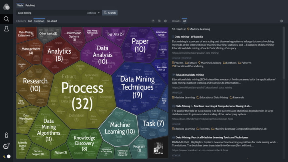Select the Data Mining Extensions (2) cluster

click(26, 34)
